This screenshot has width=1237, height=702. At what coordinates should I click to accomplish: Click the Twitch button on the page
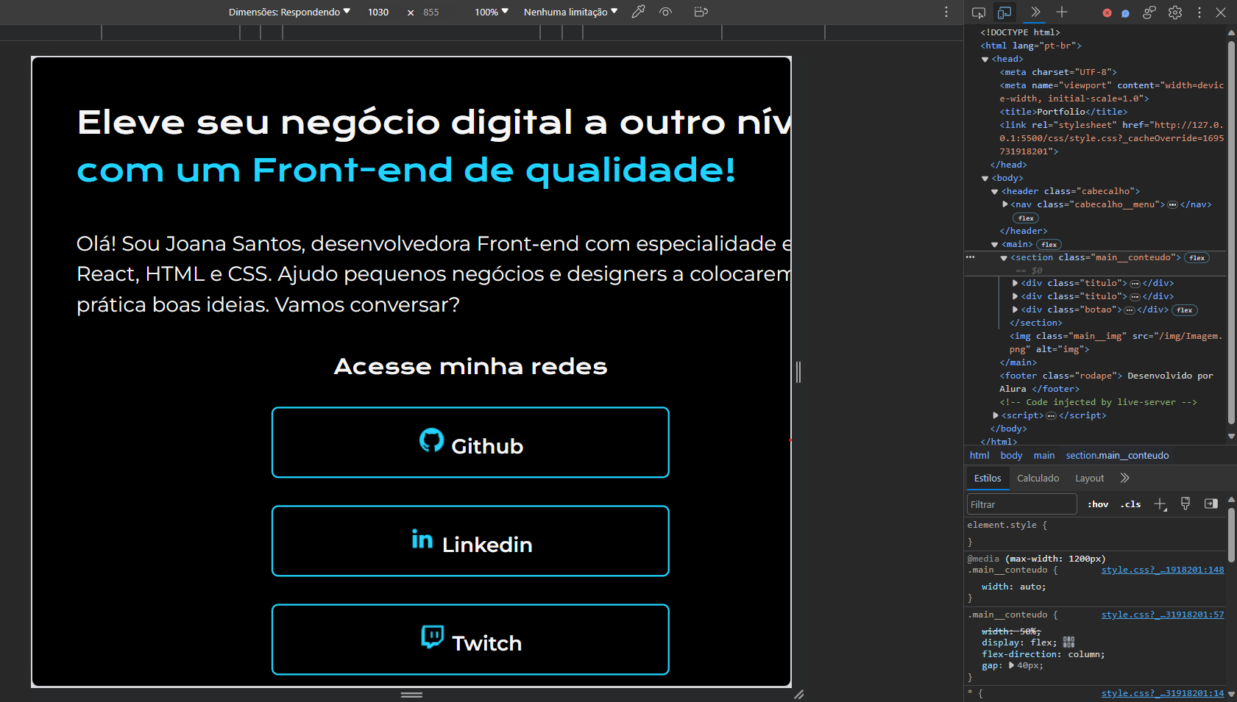[x=470, y=640]
